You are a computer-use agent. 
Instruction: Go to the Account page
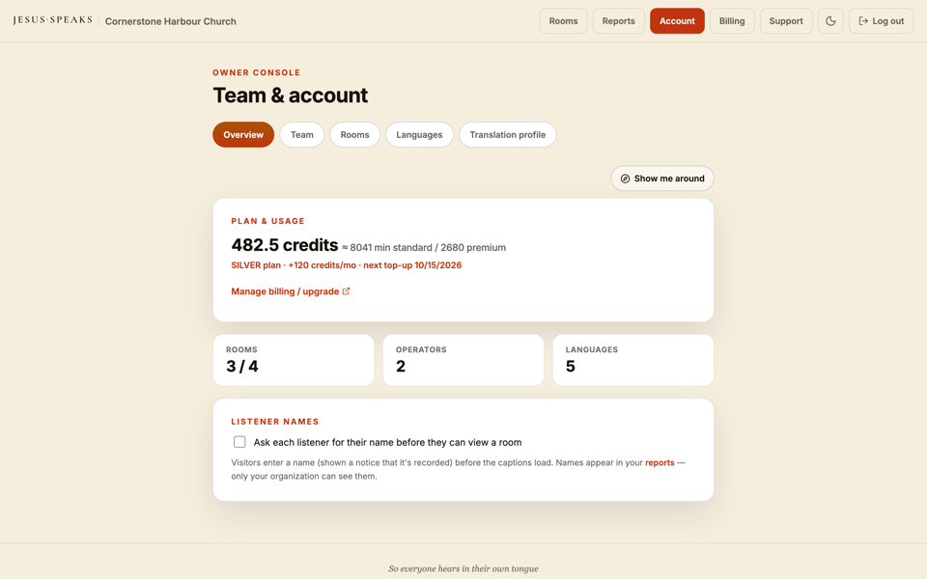[677, 20]
